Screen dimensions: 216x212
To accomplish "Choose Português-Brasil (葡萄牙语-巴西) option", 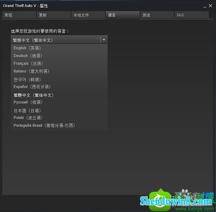I will [x=59, y=126].
